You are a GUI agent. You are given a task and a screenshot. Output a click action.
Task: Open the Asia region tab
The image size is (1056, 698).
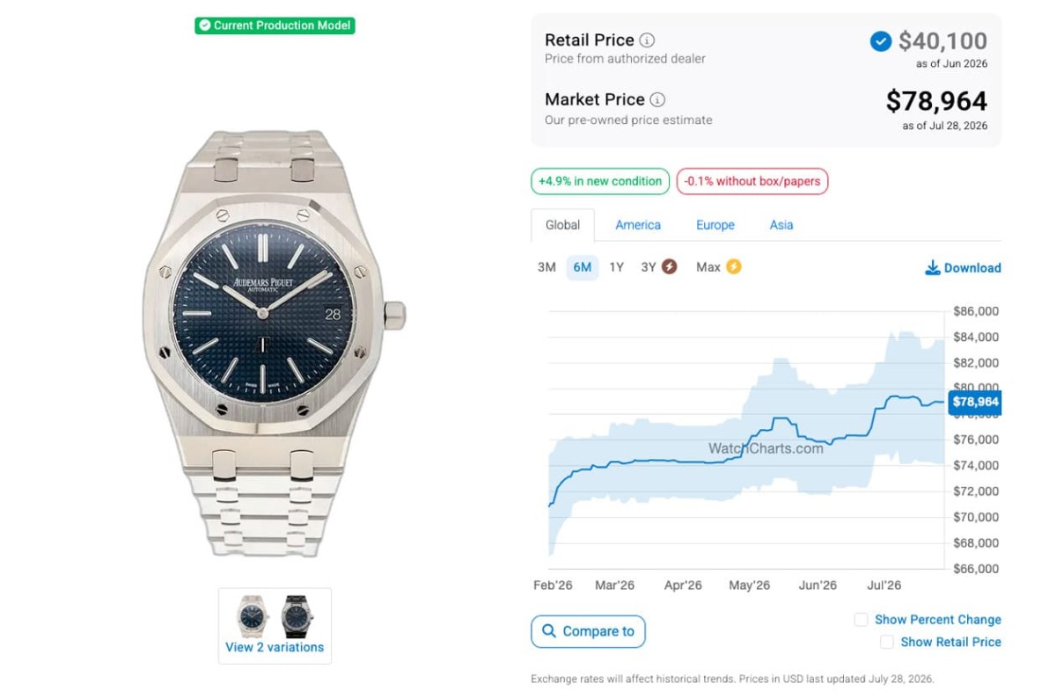pyautogui.click(x=781, y=225)
